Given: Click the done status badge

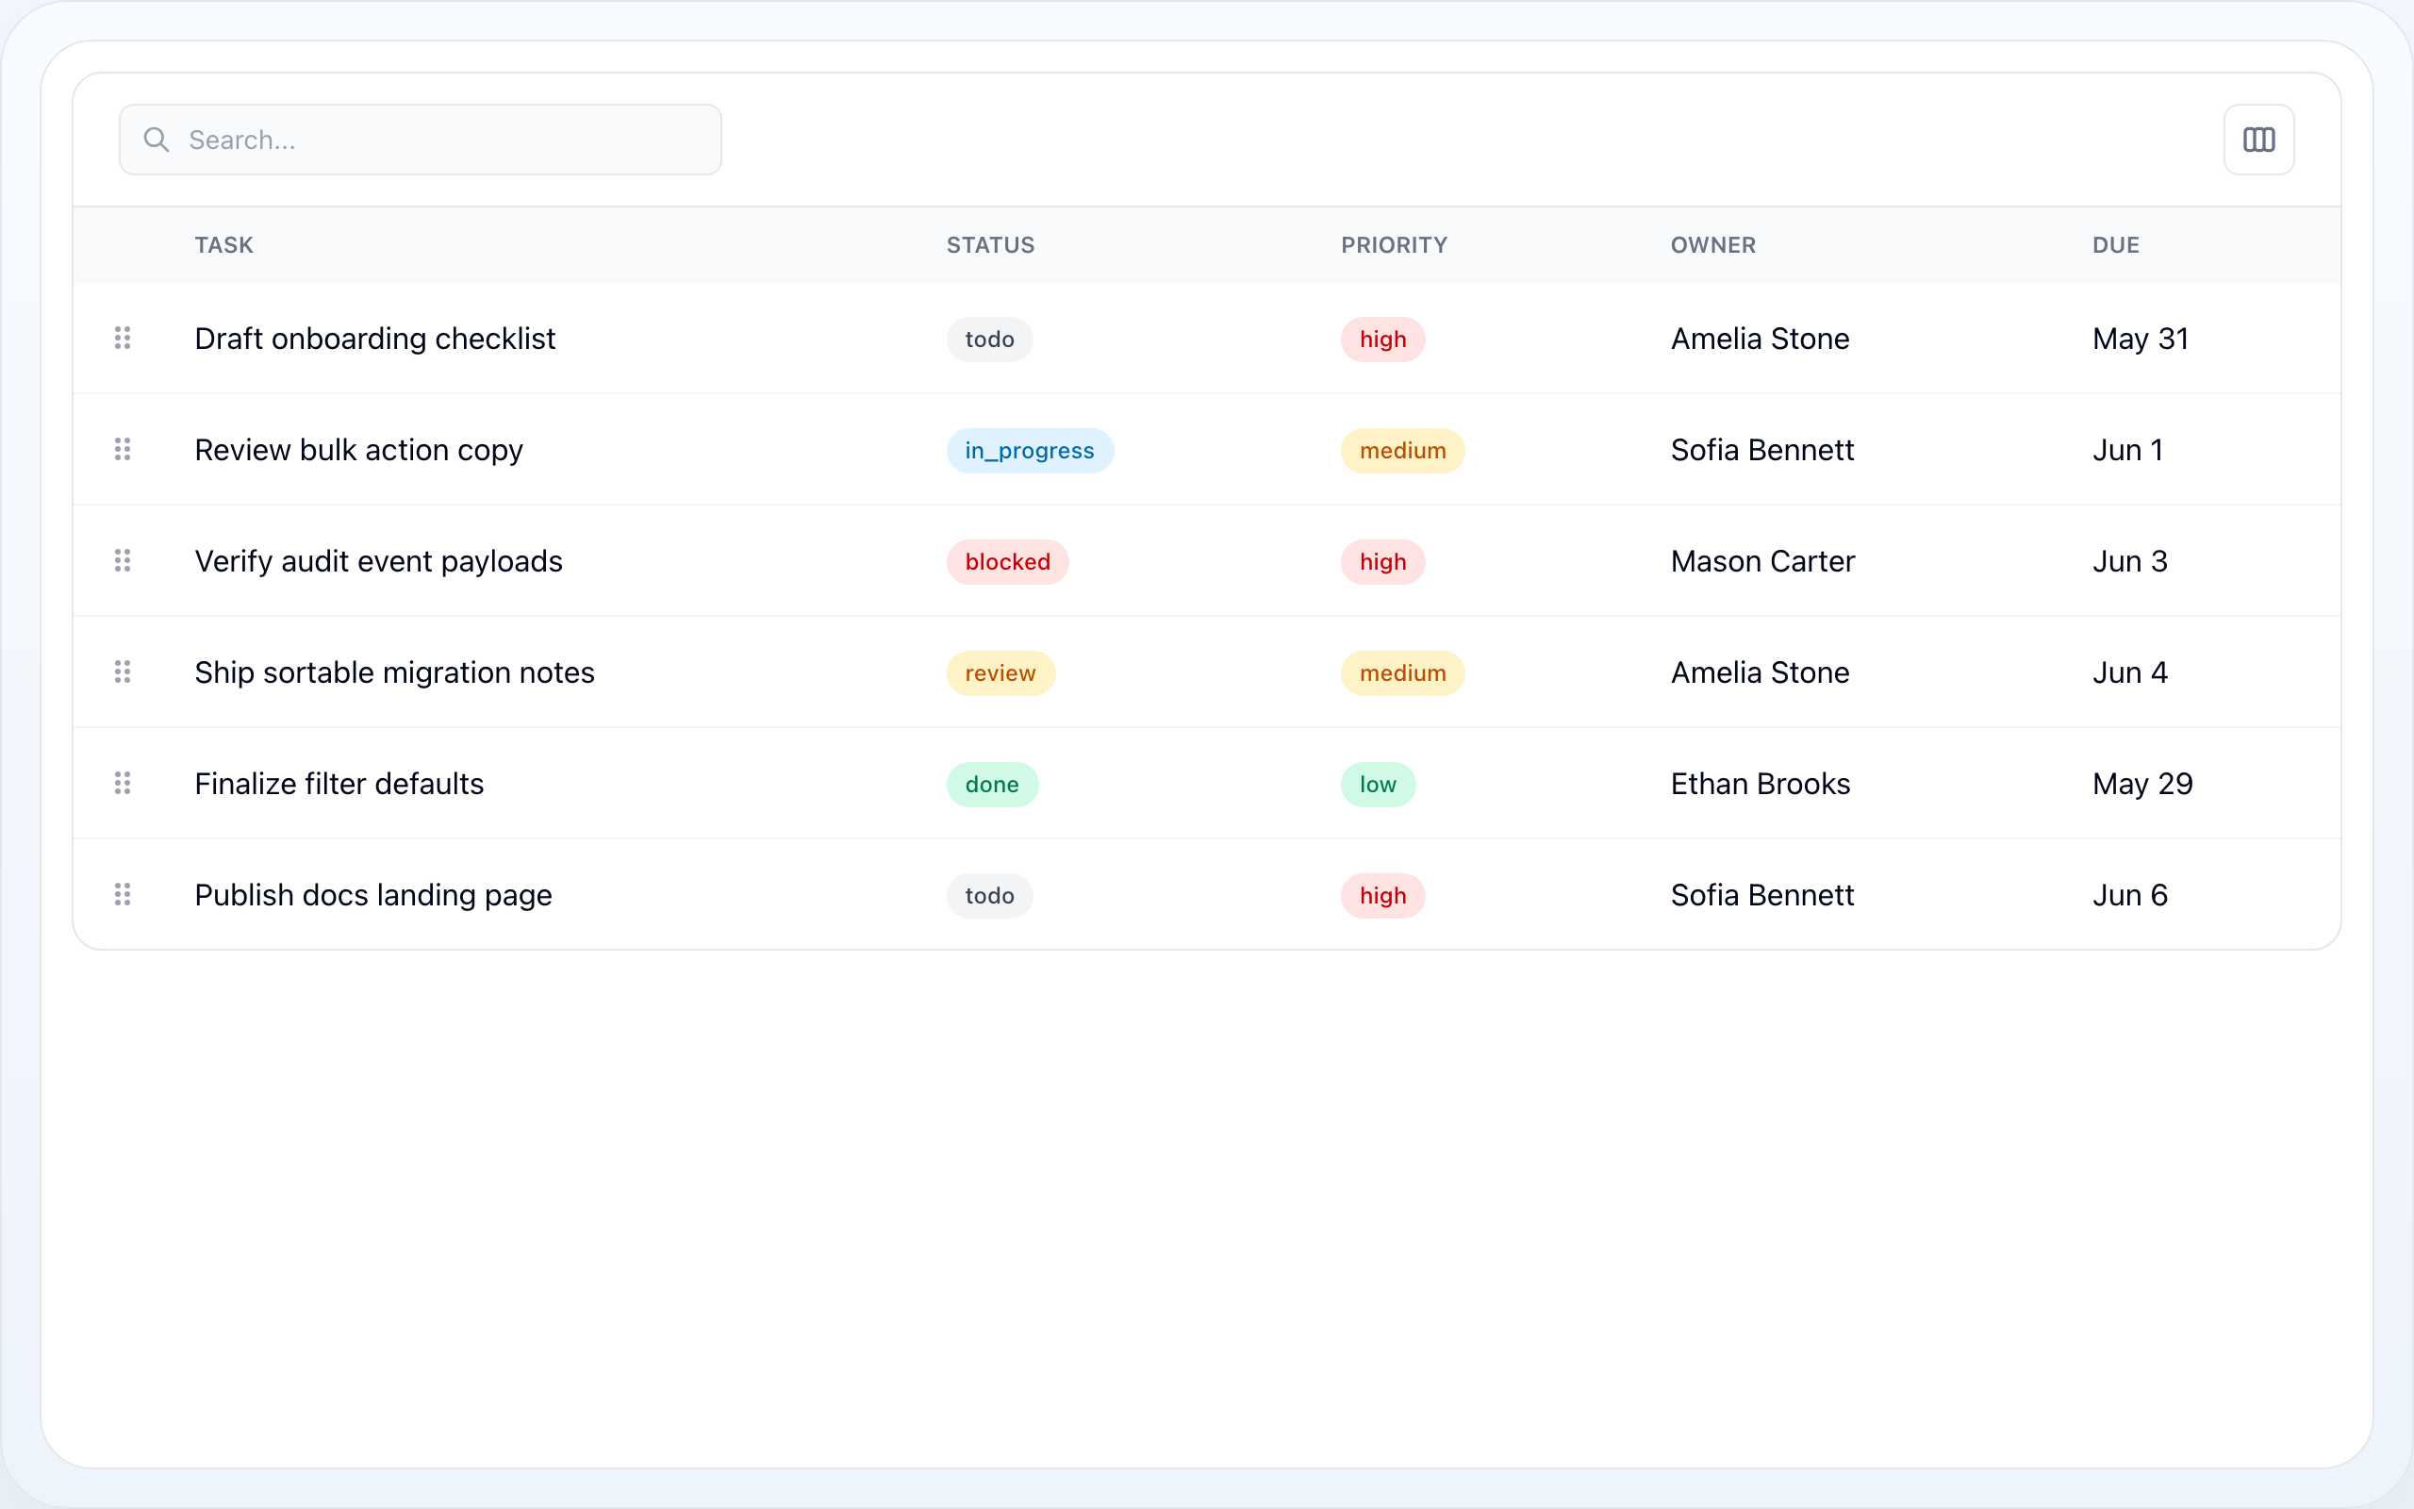Looking at the screenshot, I should pyautogui.click(x=993, y=785).
